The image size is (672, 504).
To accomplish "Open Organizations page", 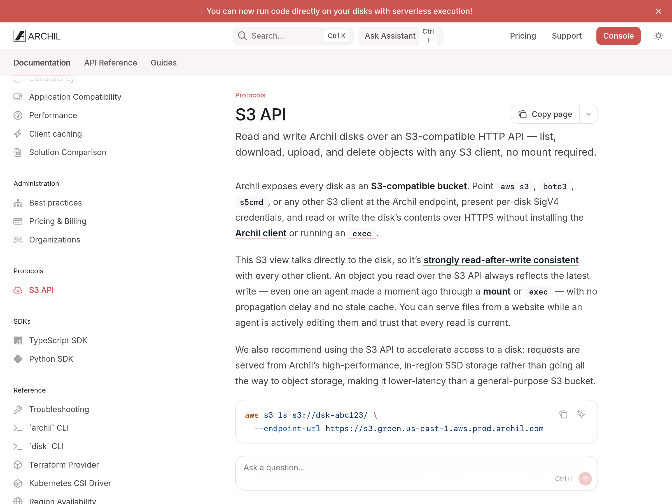I will tap(55, 240).
